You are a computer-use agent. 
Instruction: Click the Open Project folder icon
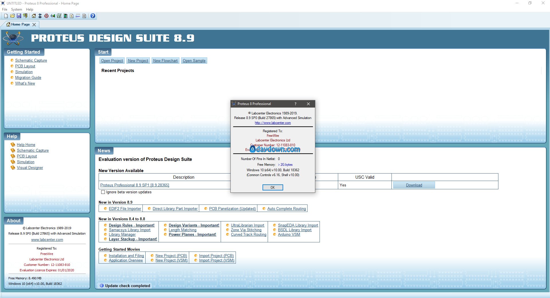(12, 16)
